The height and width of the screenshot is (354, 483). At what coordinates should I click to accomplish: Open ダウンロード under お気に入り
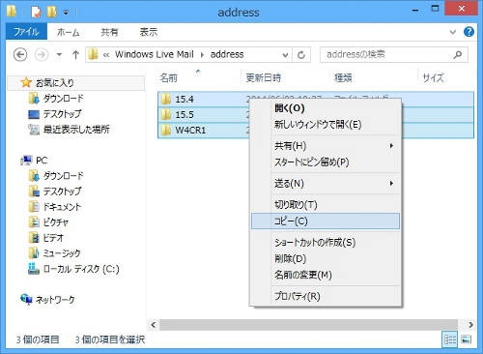(x=63, y=99)
